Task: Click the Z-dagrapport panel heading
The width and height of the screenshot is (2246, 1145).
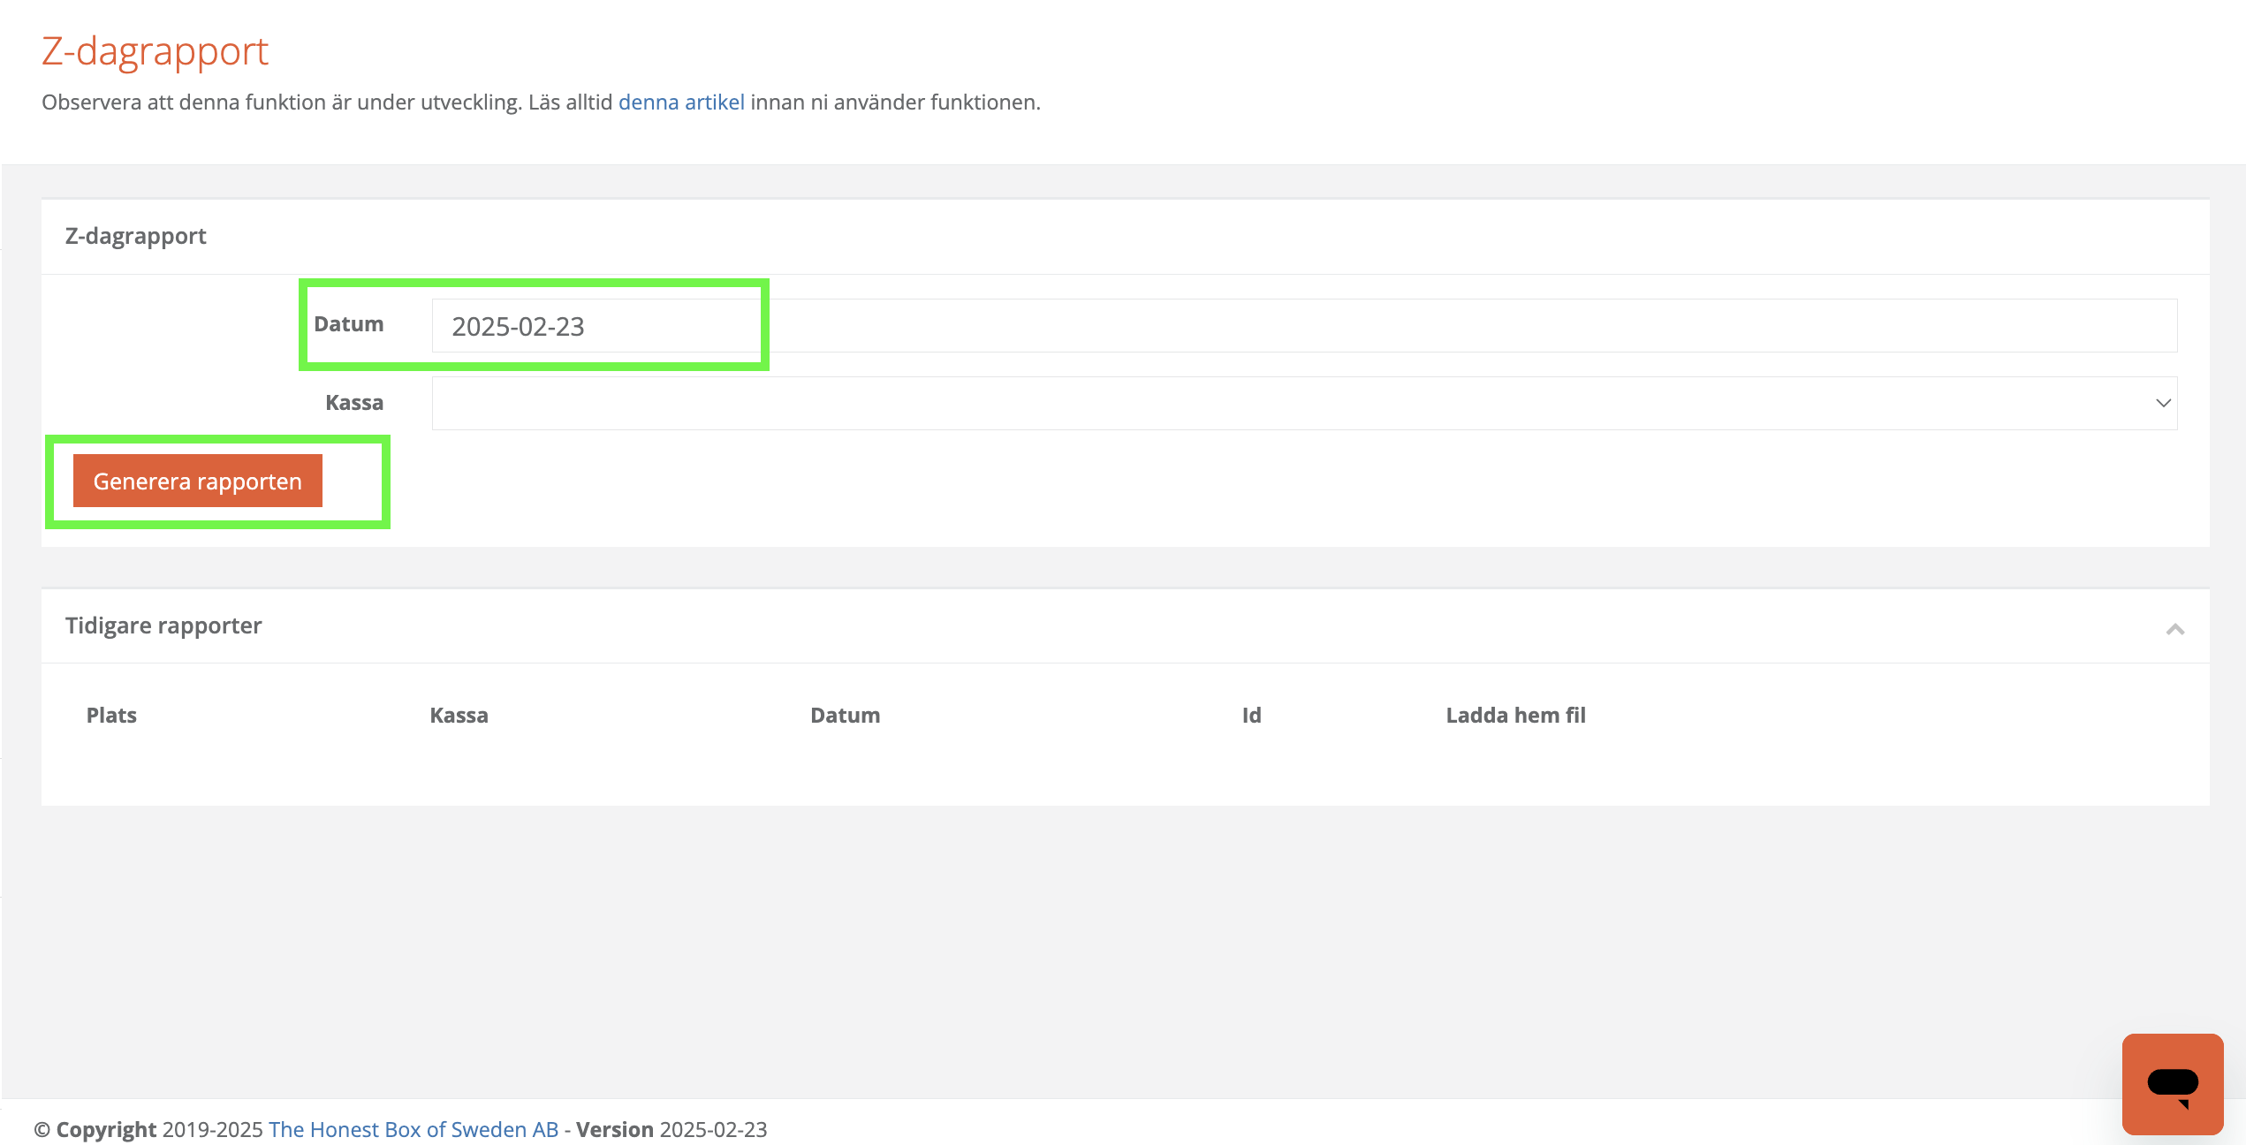Action: pos(135,236)
